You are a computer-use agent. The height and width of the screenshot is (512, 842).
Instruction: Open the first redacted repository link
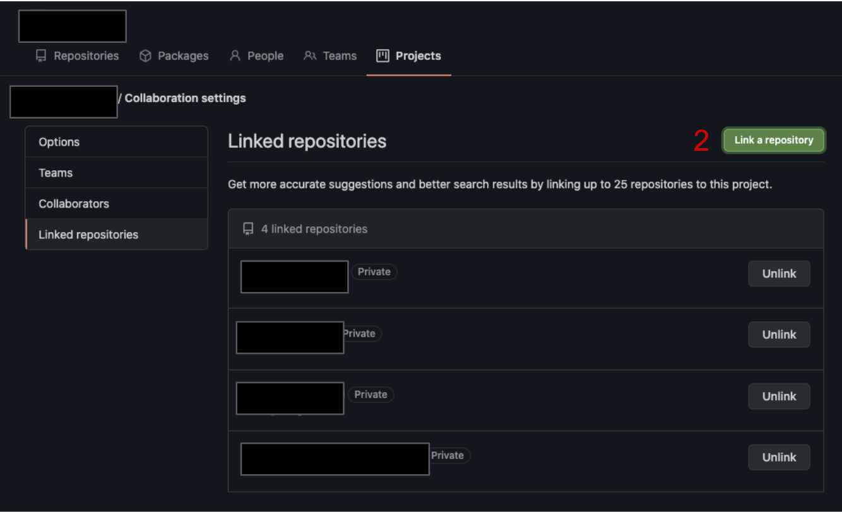295,277
